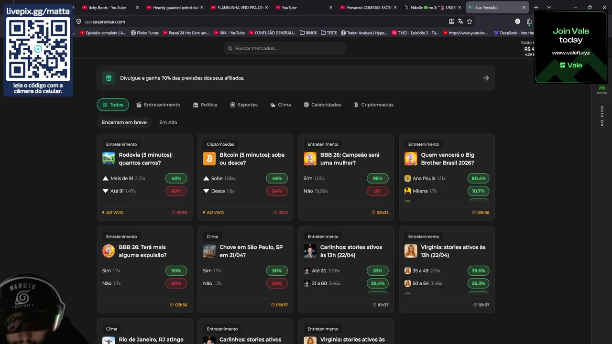The height and width of the screenshot is (344, 612).
Task: Click the BBB 26 expulsão market icon
Action: 109,251
